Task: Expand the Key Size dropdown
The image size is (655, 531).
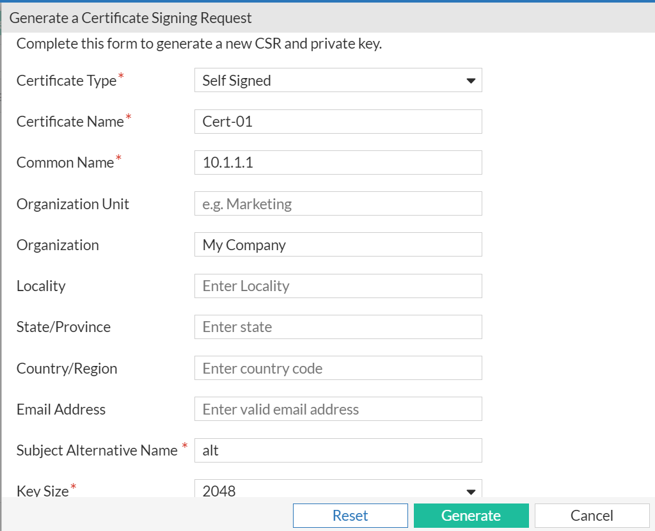Action: click(338, 490)
